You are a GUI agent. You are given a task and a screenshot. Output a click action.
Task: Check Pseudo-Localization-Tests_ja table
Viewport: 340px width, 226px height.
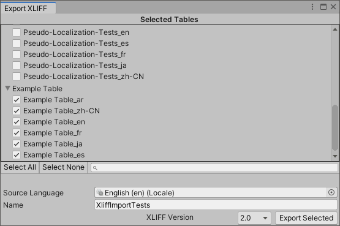17,66
